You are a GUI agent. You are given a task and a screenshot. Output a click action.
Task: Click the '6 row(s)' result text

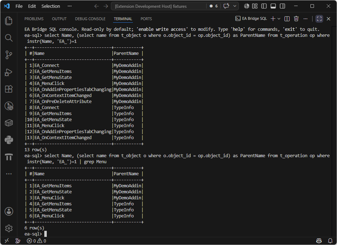coord(34,228)
